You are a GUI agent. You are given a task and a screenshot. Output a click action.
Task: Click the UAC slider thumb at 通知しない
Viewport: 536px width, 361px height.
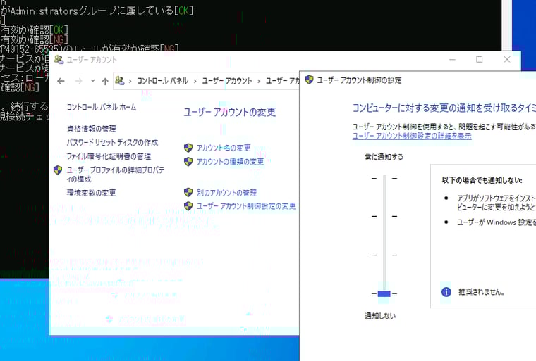pos(384,293)
